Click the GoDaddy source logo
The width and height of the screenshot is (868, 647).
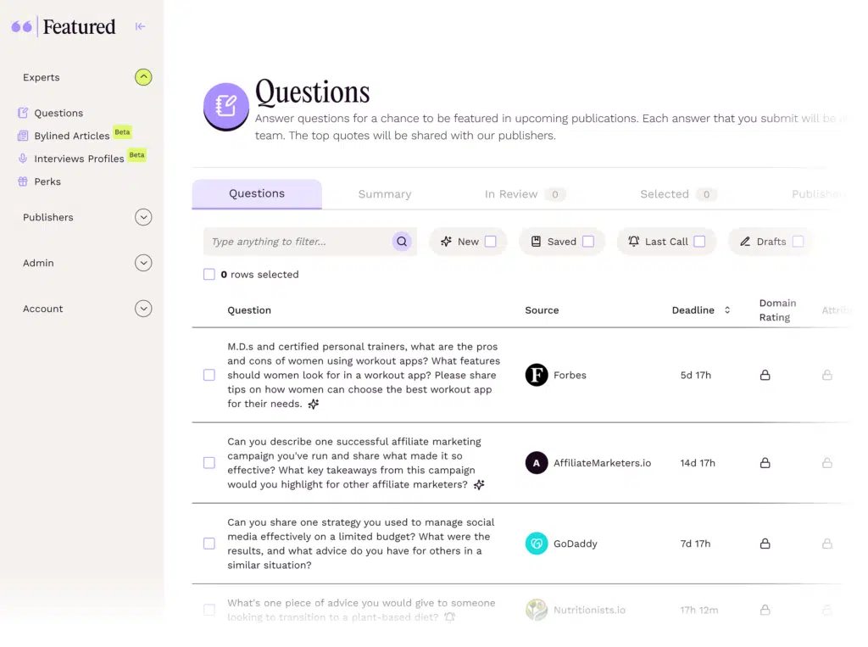pyautogui.click(x=537, y=544)
